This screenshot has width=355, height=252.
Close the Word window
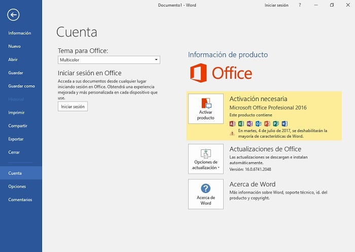(x=348, y=5)
